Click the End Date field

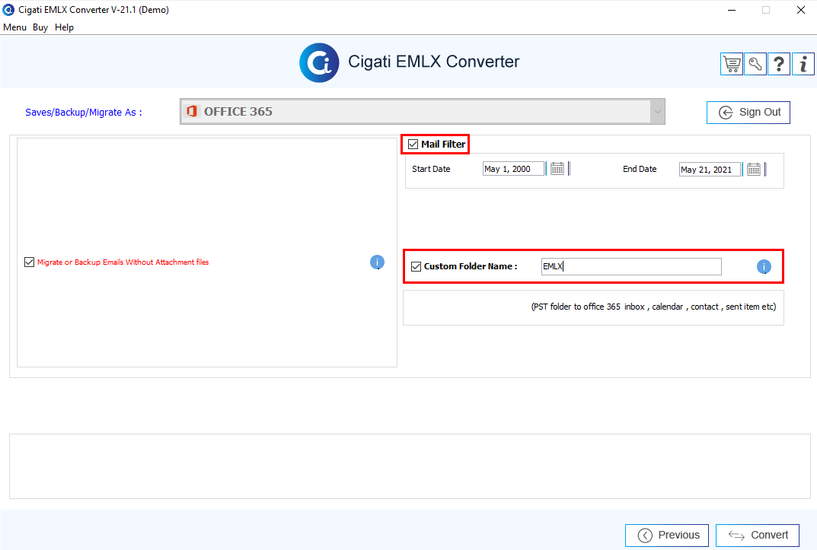coord(710,169)
